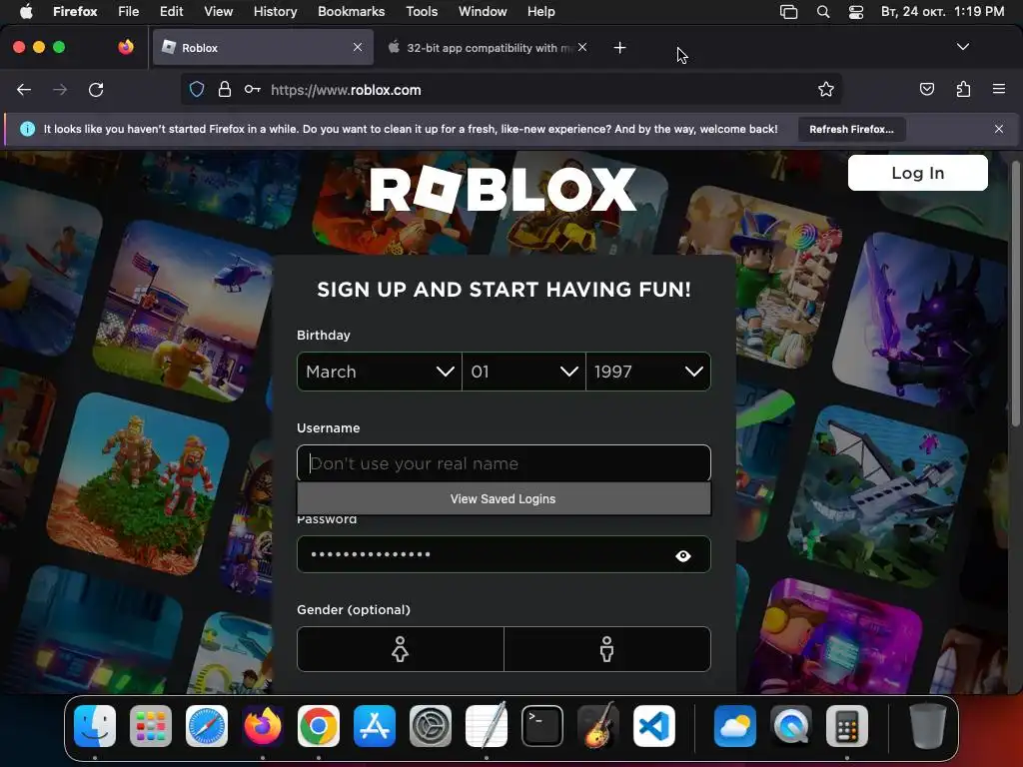Image resolution: width=1023 pixels, height=767 pixels.
Task: Reload the current page
Action: click(96, 90)
